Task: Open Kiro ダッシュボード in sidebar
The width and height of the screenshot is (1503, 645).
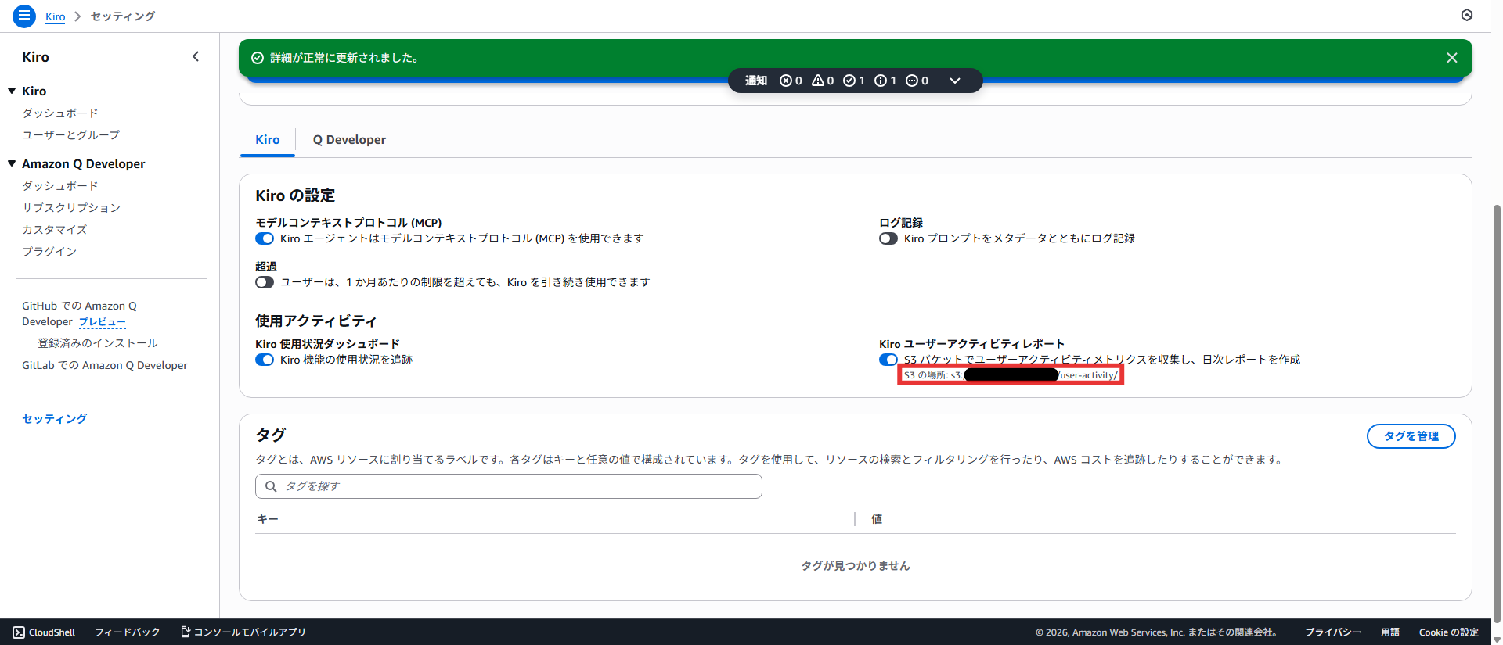Action: 60,113
